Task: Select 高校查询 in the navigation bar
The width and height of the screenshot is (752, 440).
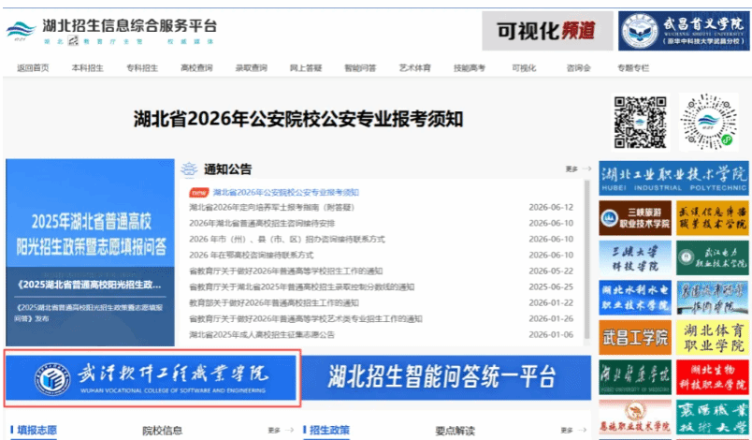Action: click(x=196, y=68)
